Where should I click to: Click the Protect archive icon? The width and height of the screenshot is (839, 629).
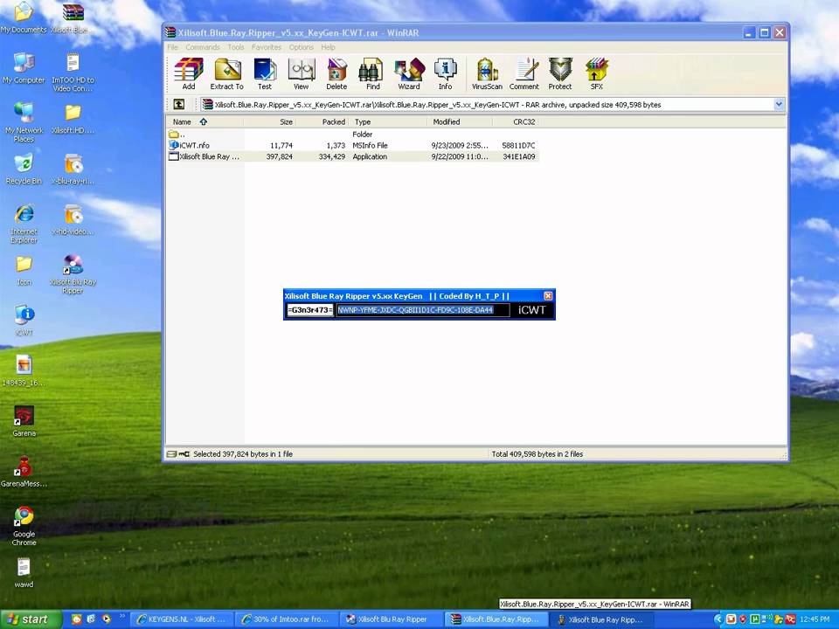pos(560,73)
